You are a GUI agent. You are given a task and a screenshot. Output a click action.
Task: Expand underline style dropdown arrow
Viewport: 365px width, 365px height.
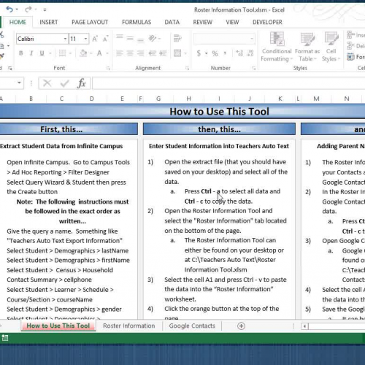[50, 53]
